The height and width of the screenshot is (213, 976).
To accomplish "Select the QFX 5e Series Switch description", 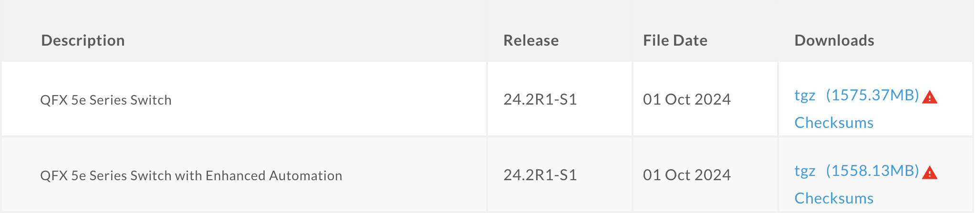I will coord(106,100).
